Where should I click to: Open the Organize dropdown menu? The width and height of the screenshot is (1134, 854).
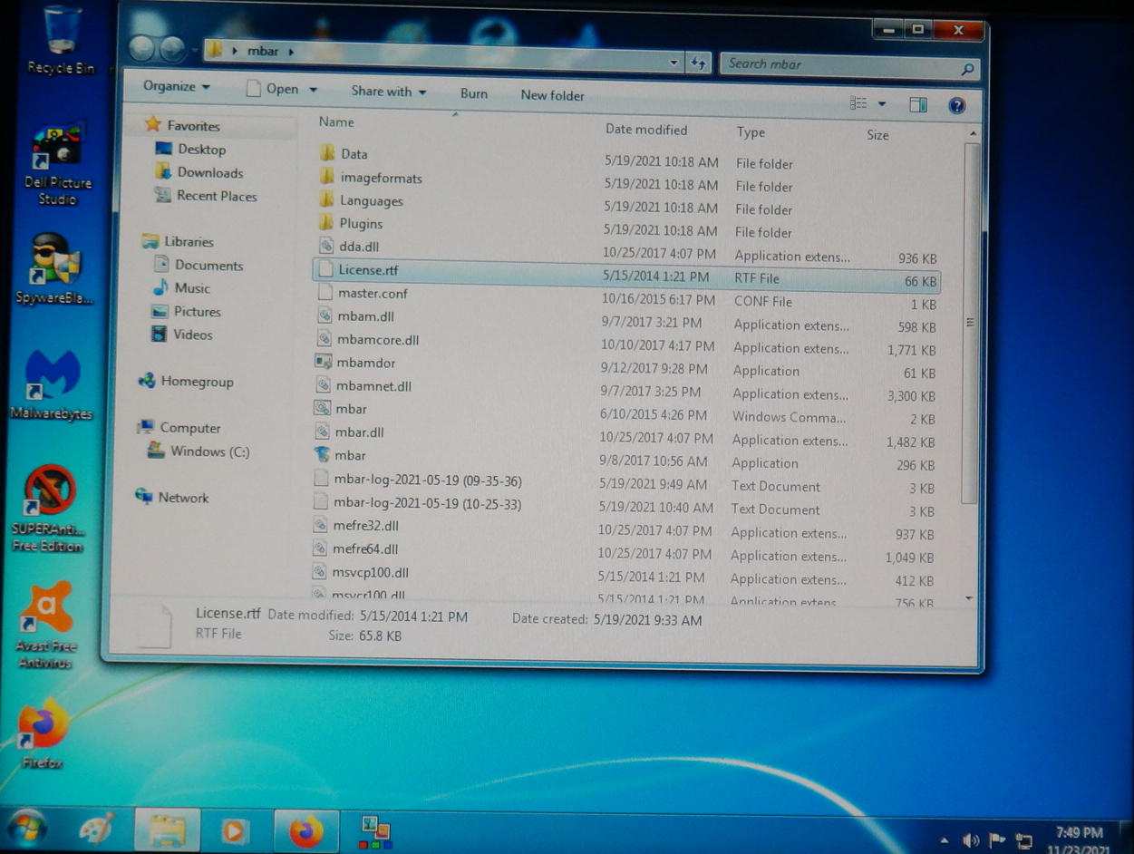[177, 86]
